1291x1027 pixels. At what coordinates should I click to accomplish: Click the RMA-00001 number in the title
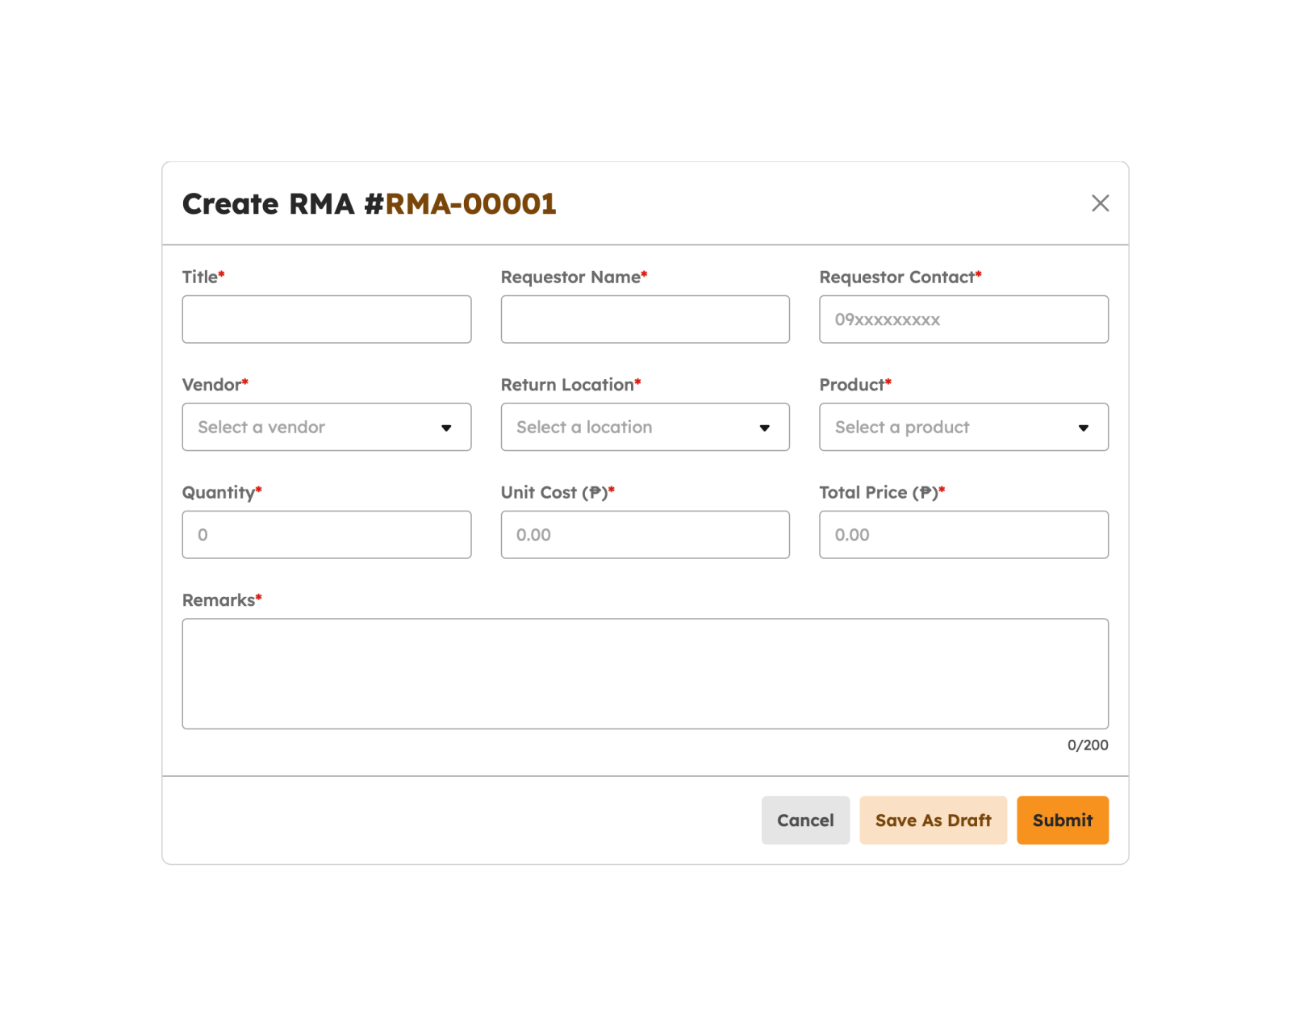(x=470, y=204)
